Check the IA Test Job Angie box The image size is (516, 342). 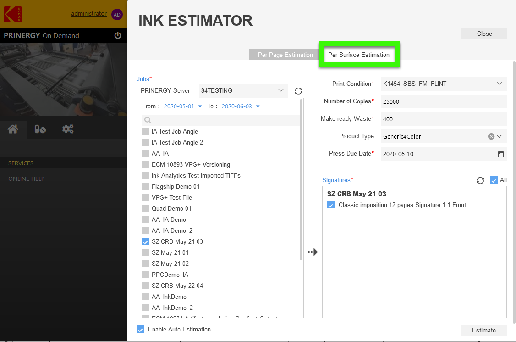click(x=145, y=131)
